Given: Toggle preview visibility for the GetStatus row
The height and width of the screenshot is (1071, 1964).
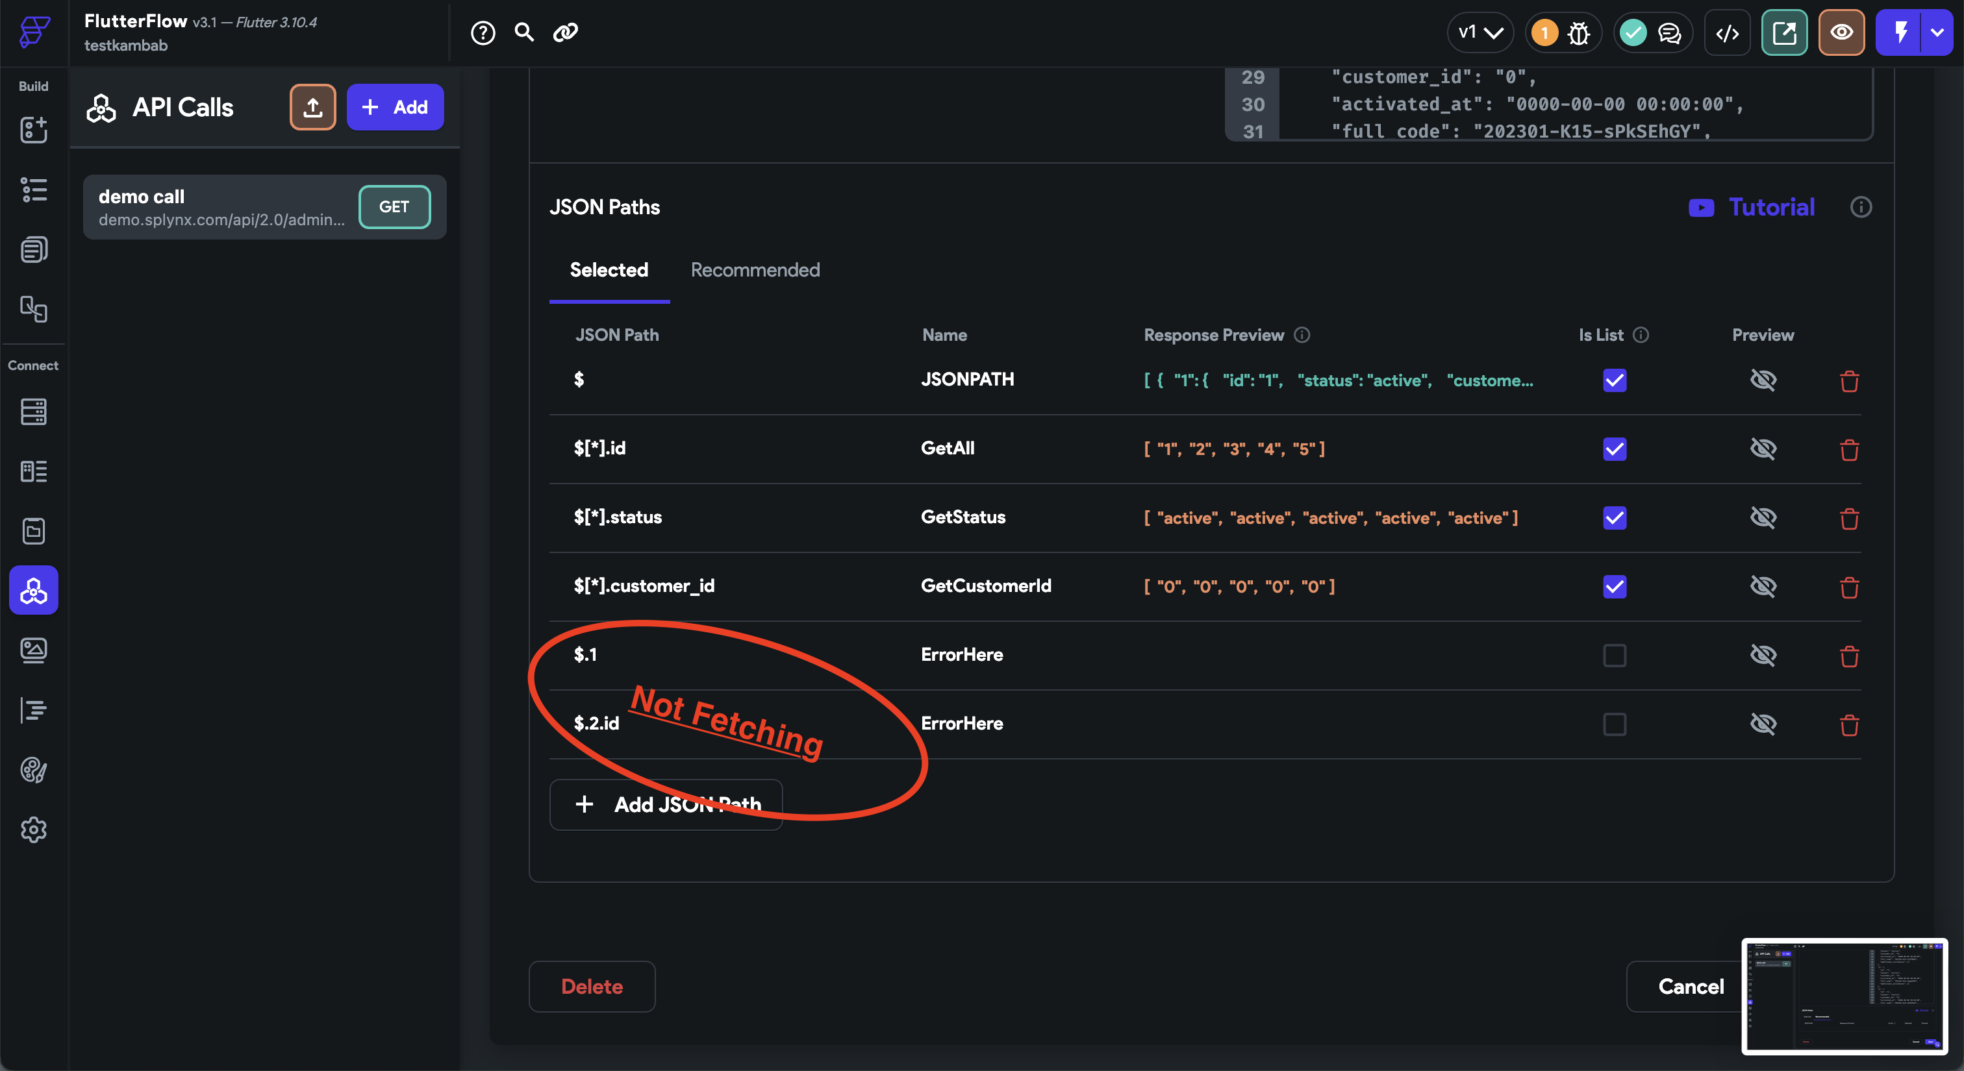Looking at the screenshot, I should [1764, 517].
